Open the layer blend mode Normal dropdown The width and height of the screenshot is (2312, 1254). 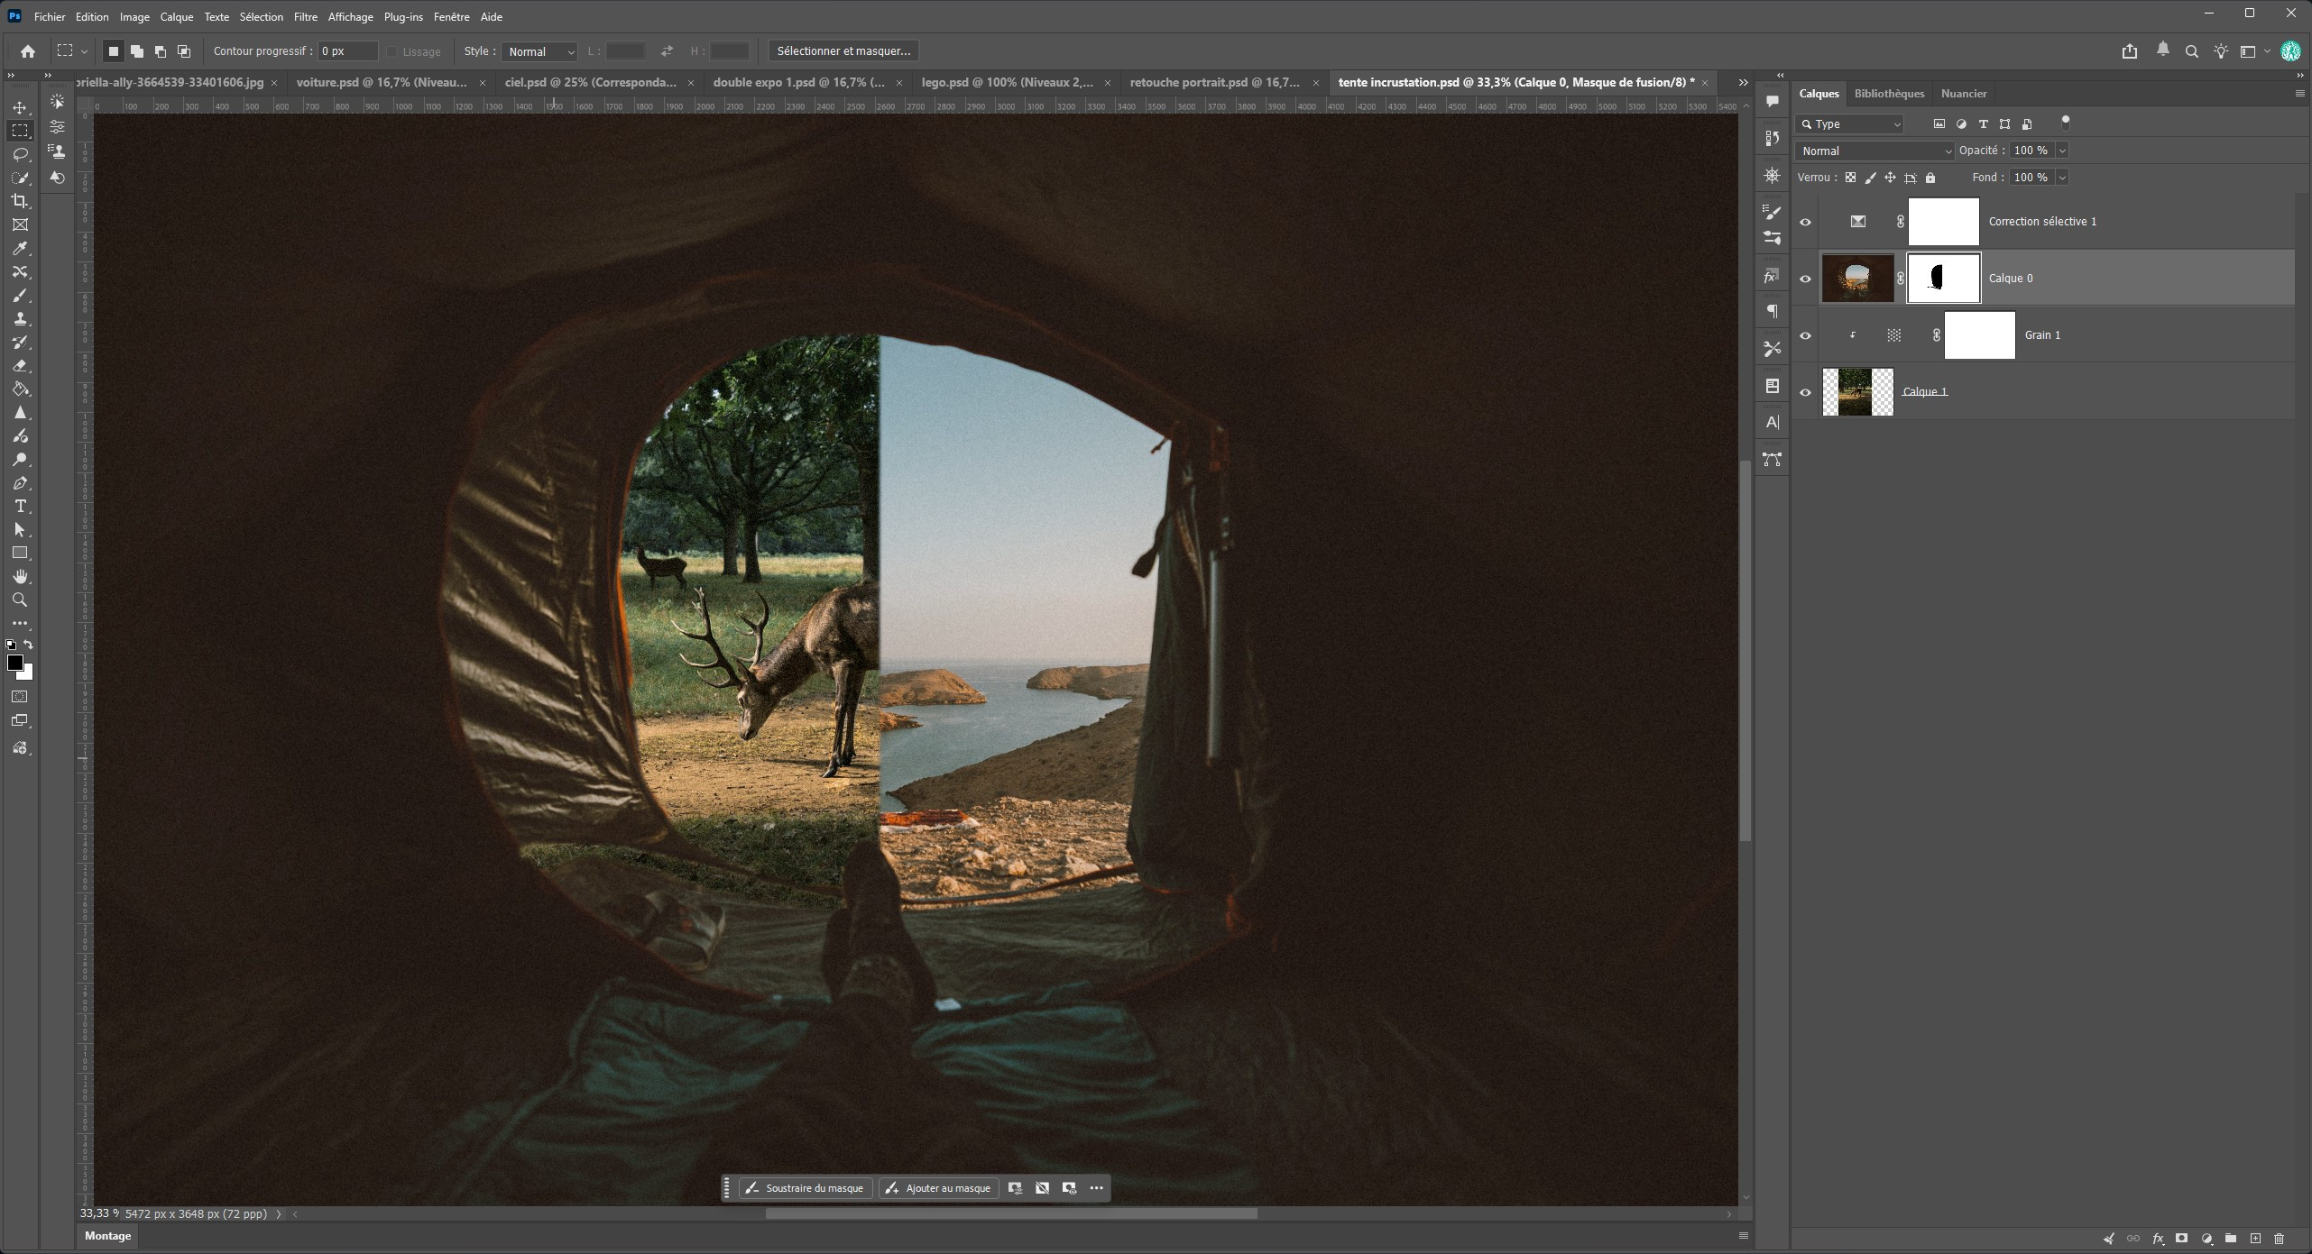1874,151
